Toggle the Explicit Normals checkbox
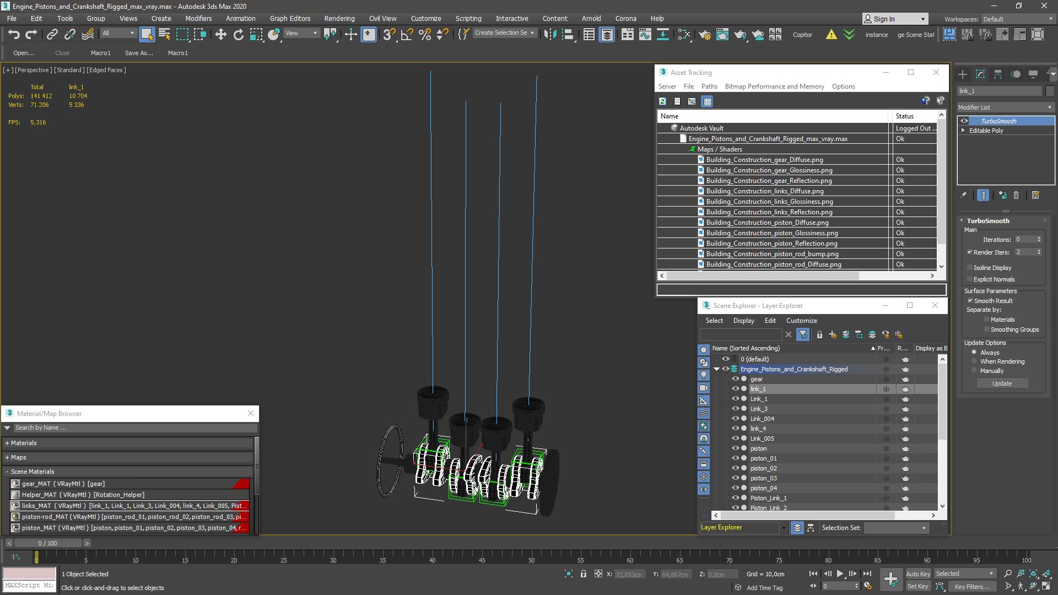Screen dimensions: 1058x595 coord(970,279)
